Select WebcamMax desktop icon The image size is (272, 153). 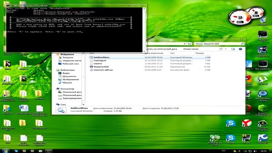tap(263, 95)
